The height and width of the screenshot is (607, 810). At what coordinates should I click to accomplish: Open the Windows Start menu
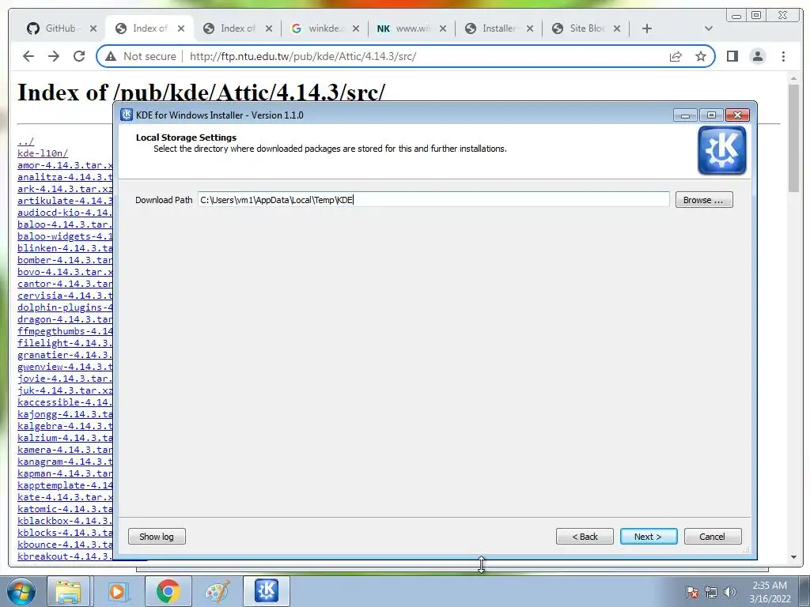[x=21, y=591]
